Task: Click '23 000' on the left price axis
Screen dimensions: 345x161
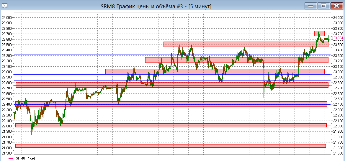Action: click(x=7, y=72)
